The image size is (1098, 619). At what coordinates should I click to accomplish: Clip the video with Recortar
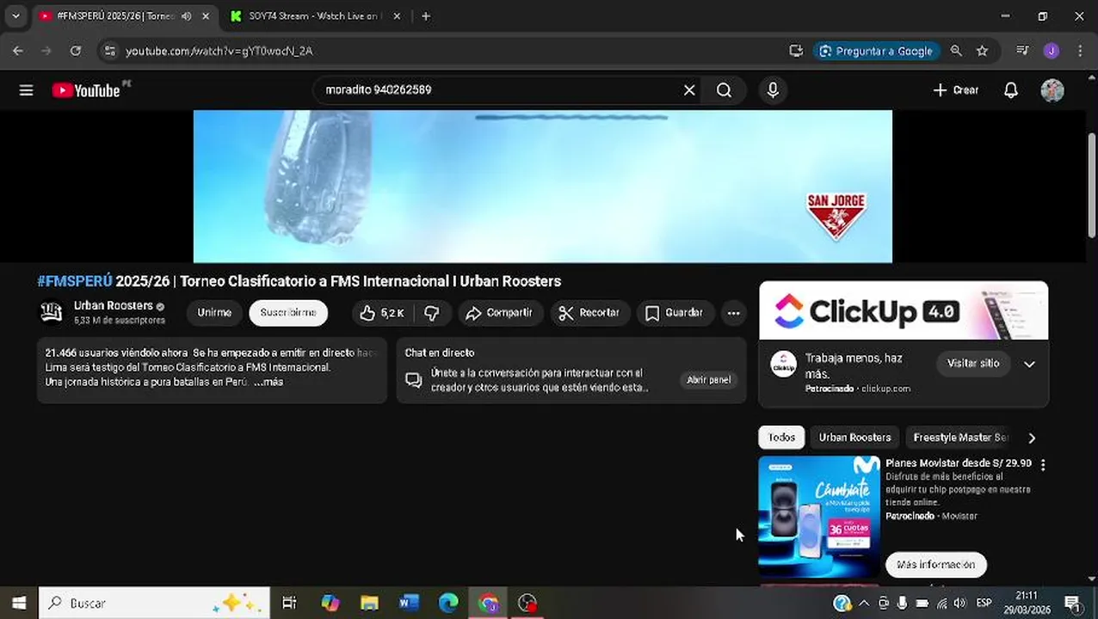click(589, 313)
